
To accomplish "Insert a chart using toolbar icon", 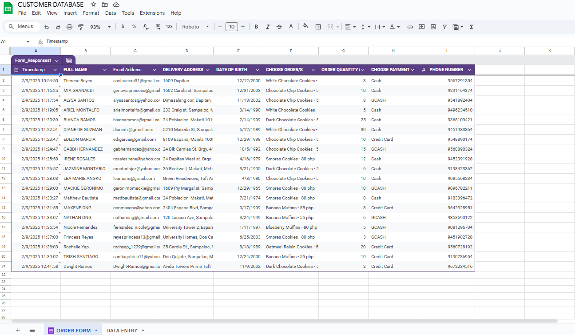I will coord(433,27).
